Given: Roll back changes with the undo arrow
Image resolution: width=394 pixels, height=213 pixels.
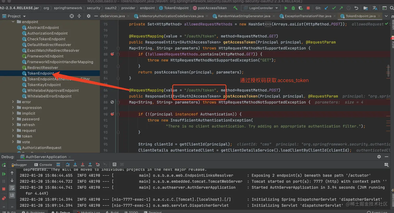Looking at the screenshot, I should coord(356,8).
